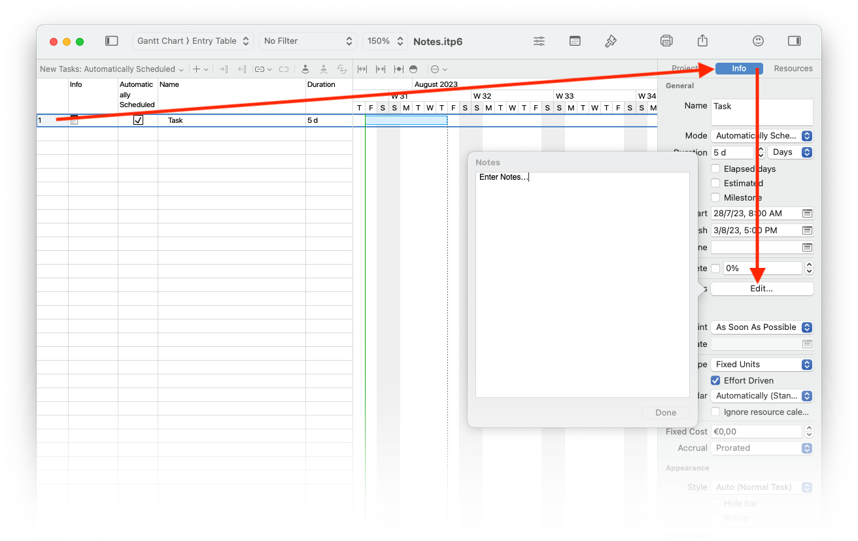Select the Info inspector tab
The width and height of the screenshot is (858, 541).
739,69
